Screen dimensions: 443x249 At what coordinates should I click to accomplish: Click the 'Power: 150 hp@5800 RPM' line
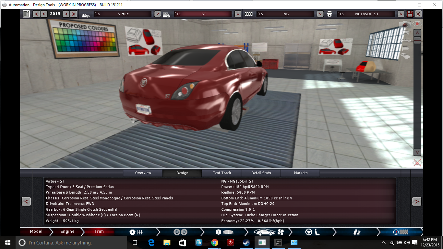tap(245, 187)
